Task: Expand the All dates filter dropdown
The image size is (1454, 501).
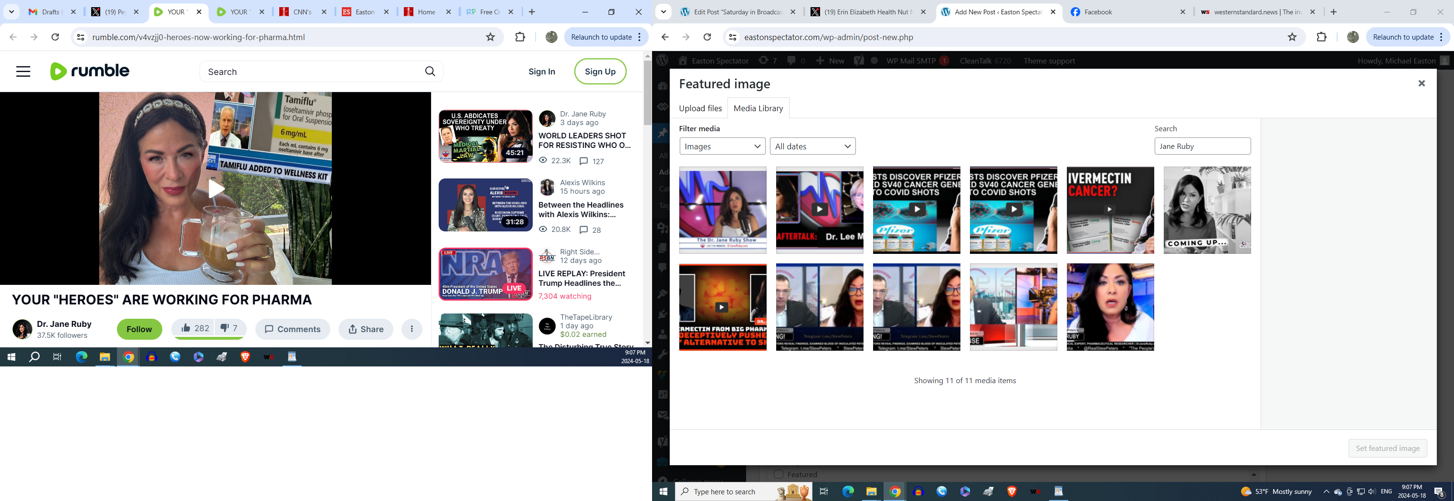Action: [812, 146]
